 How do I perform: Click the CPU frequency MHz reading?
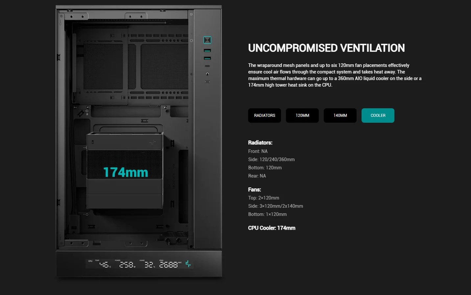pos(169,264)
